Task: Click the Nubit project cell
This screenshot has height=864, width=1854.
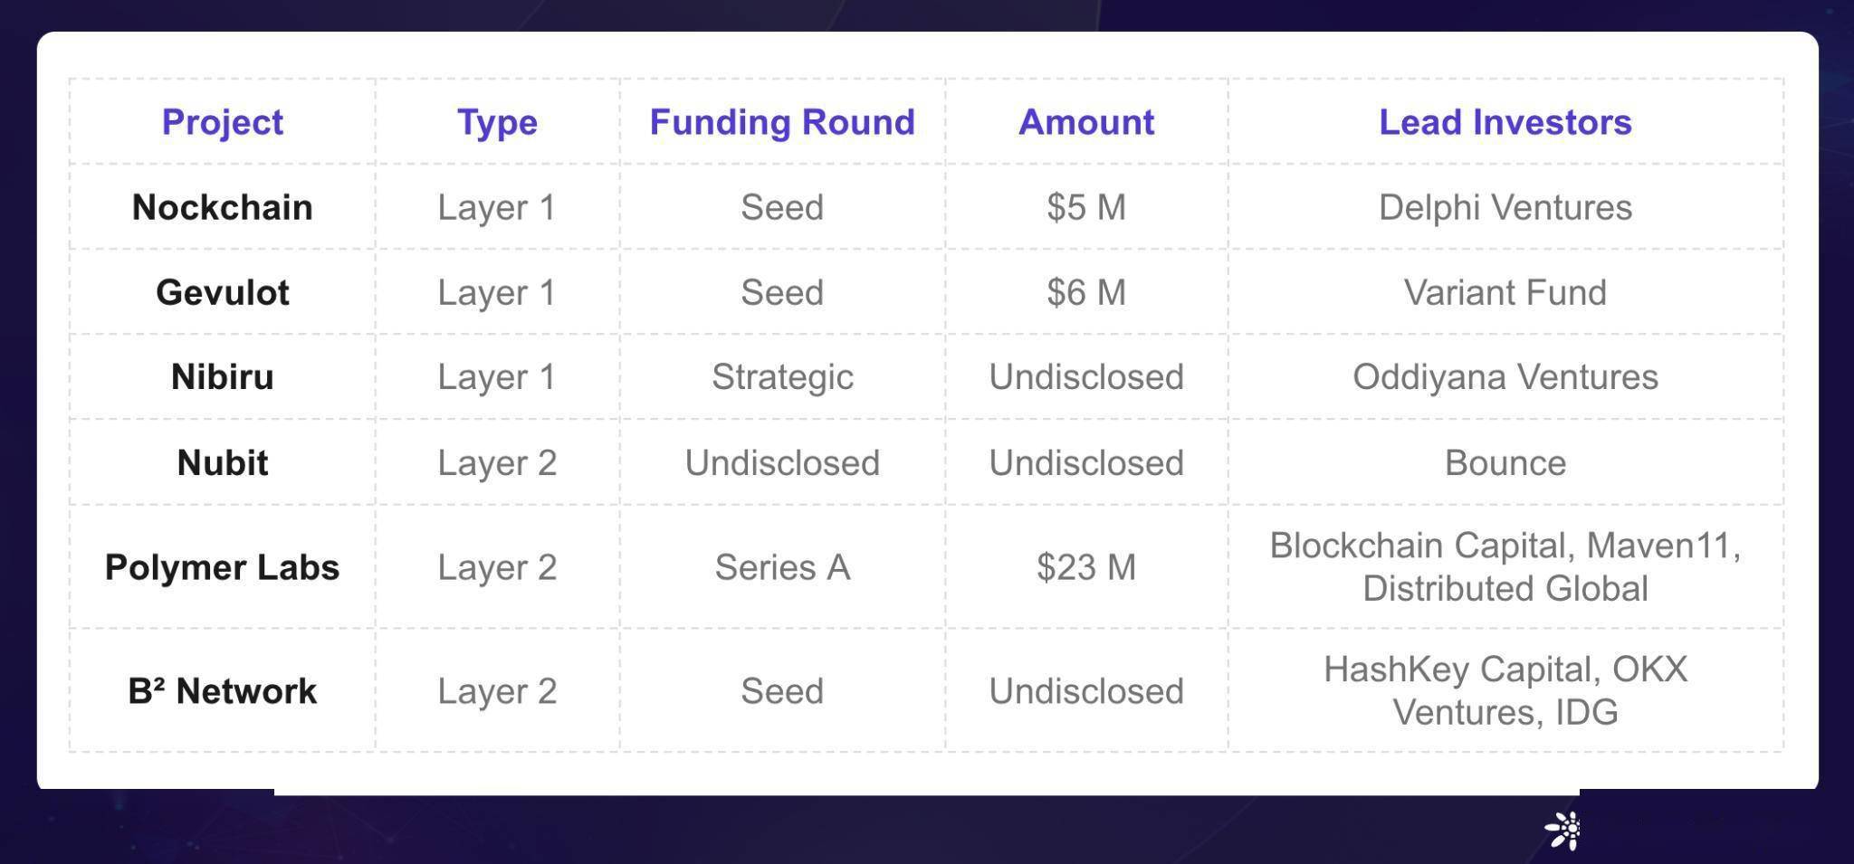Action: (222, 462)
